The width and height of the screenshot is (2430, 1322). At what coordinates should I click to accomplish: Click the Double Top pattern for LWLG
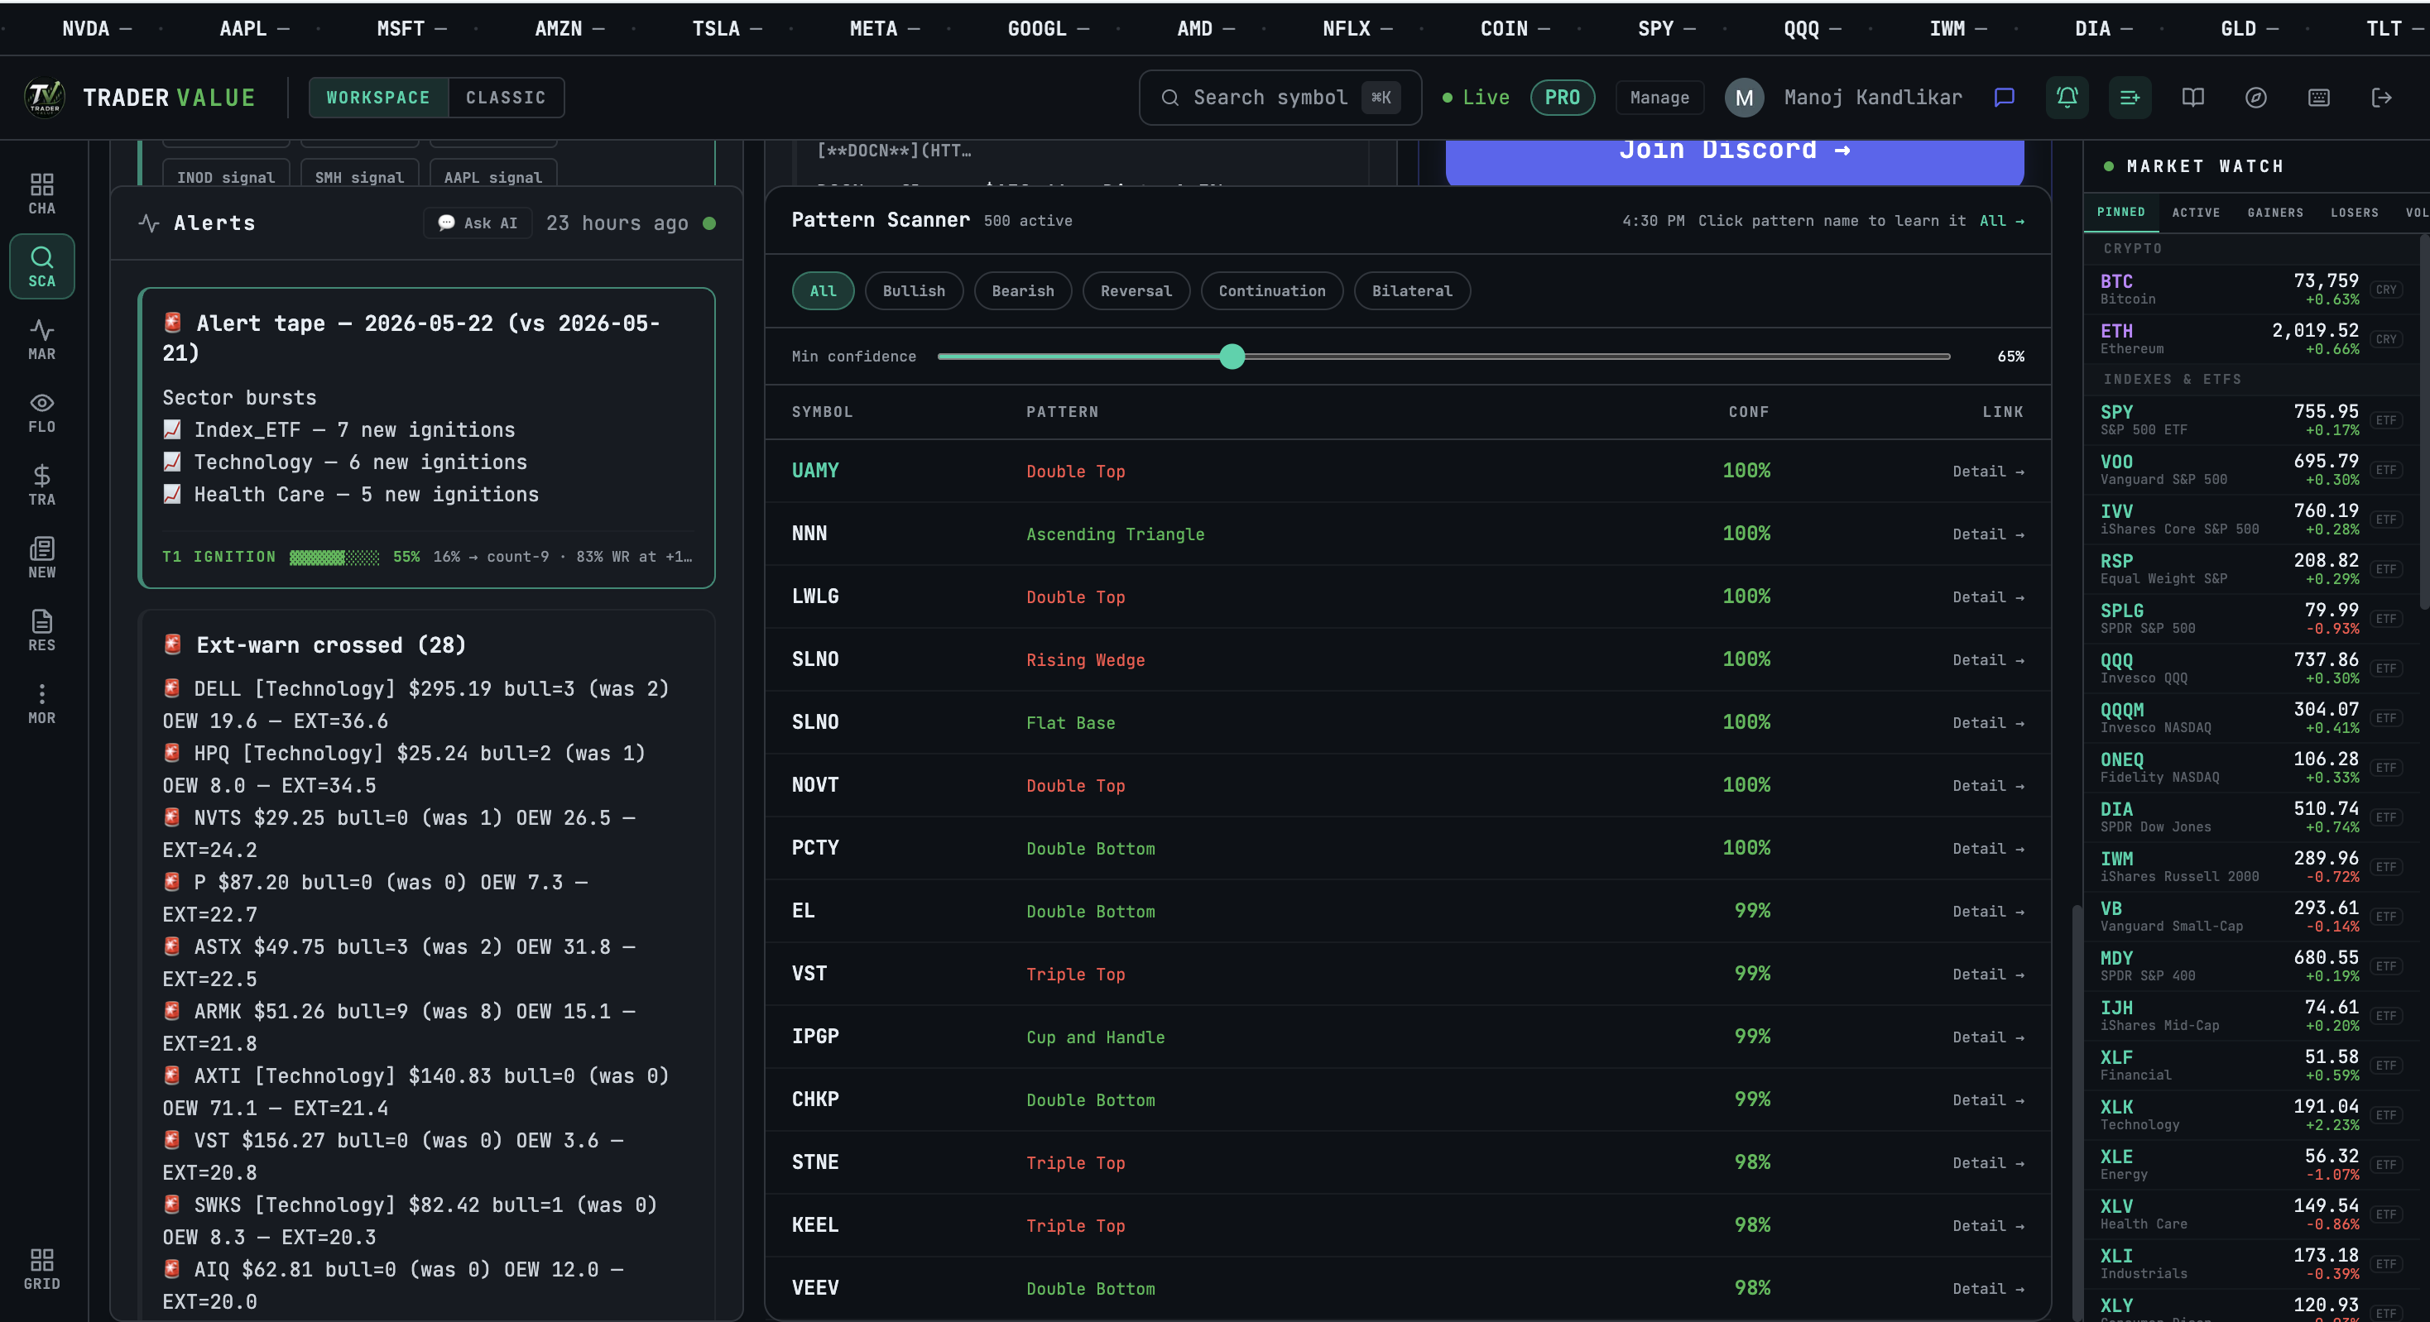(1075, 596)
